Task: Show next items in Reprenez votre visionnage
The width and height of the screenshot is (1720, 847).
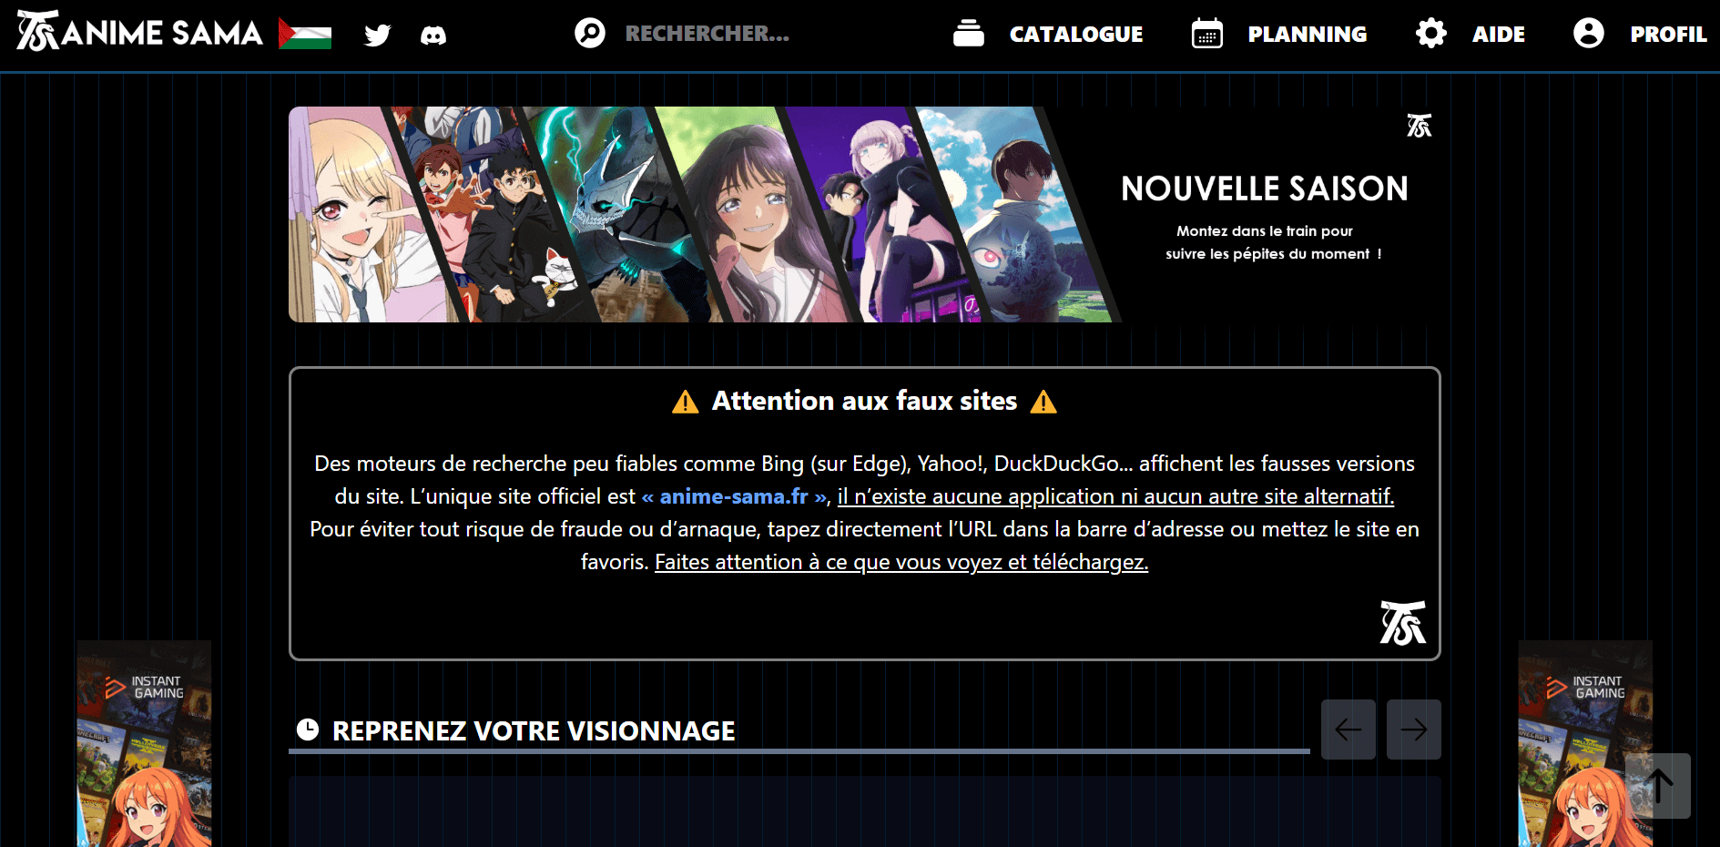Action: click(1414, 730)
